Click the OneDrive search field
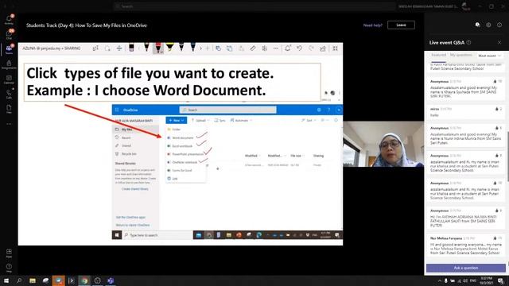Image resolution: width=509 pixels, height=286 pixels. coord(228,110)
